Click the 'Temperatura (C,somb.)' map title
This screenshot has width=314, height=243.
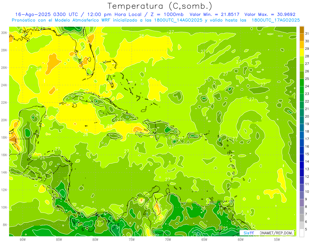click(x=160, y=6)
